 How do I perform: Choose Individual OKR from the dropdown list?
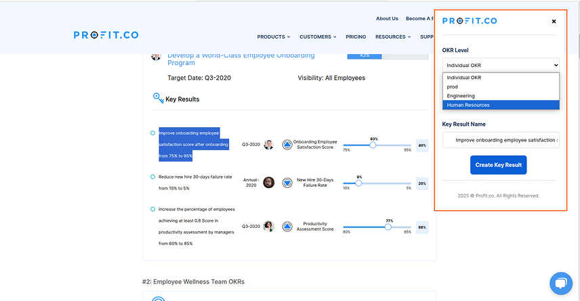501,78
